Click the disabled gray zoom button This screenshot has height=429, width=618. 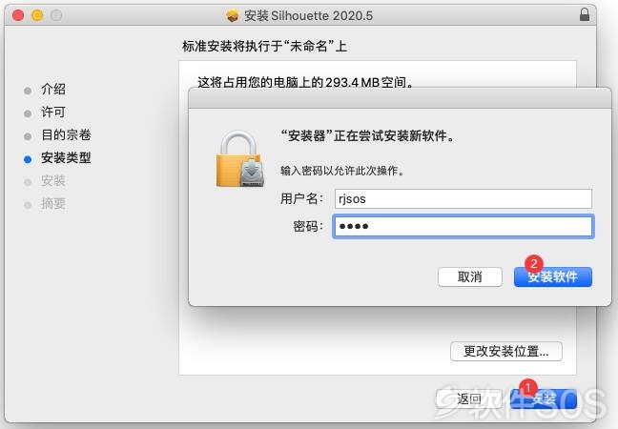pyautogui.click(x=56, y=15)
